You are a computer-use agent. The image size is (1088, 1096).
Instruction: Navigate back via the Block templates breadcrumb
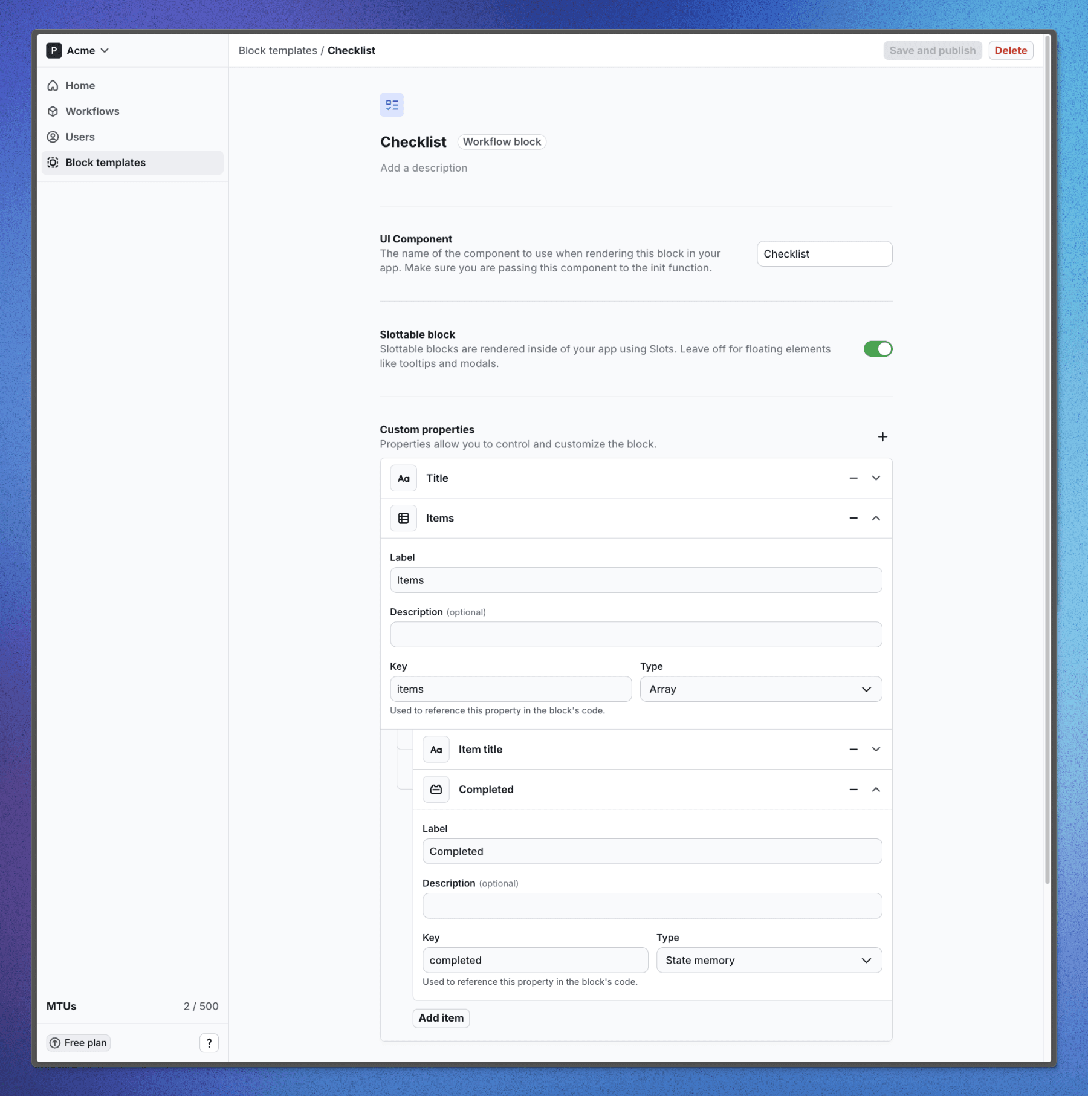tap(277, 50)
